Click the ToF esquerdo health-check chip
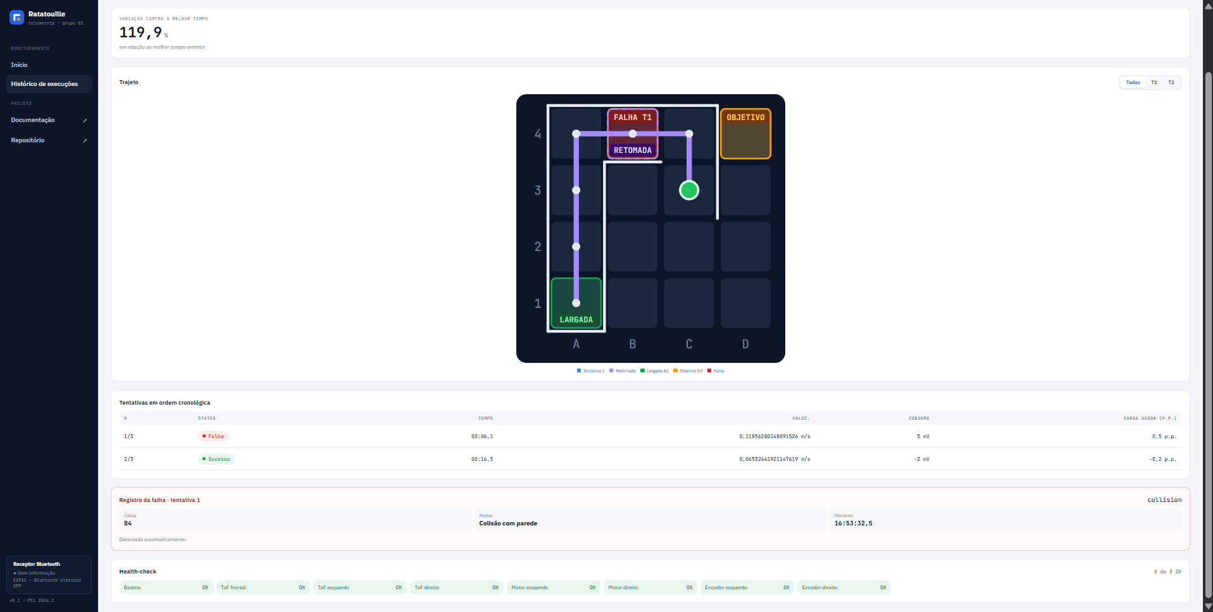 [360, 587]
